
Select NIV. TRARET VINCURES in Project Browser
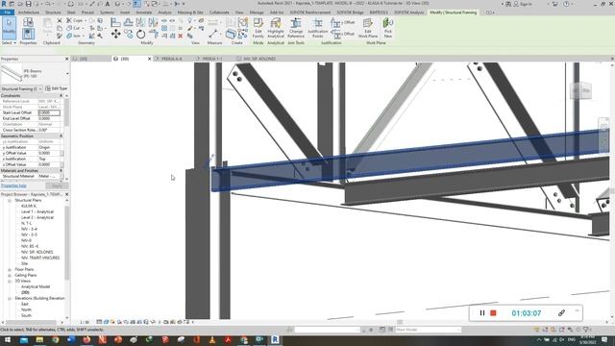click(40, 258)
